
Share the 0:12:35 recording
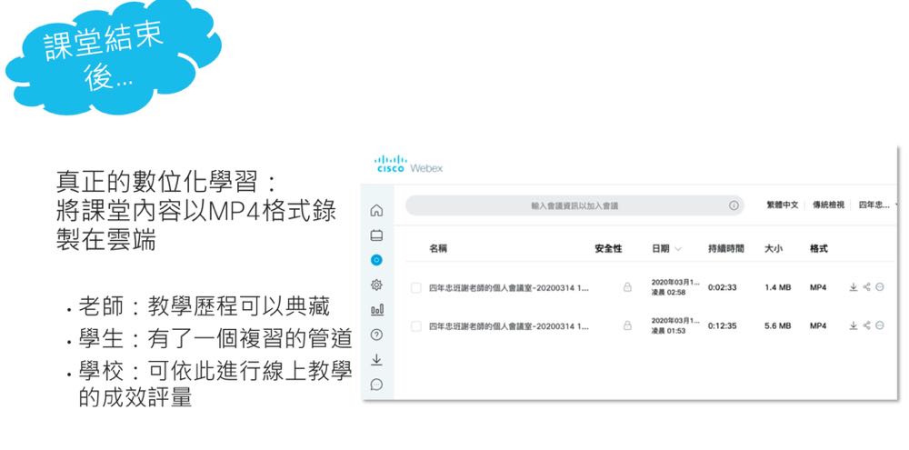[866, 325]
